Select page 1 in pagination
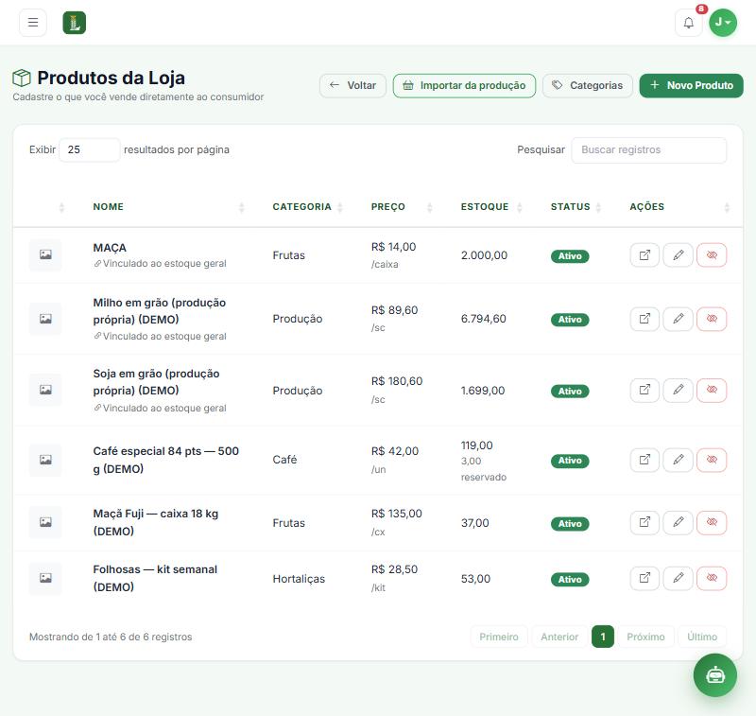Image resolution: width=756 pixels, height=716 pixels. [x=603, y=637]
